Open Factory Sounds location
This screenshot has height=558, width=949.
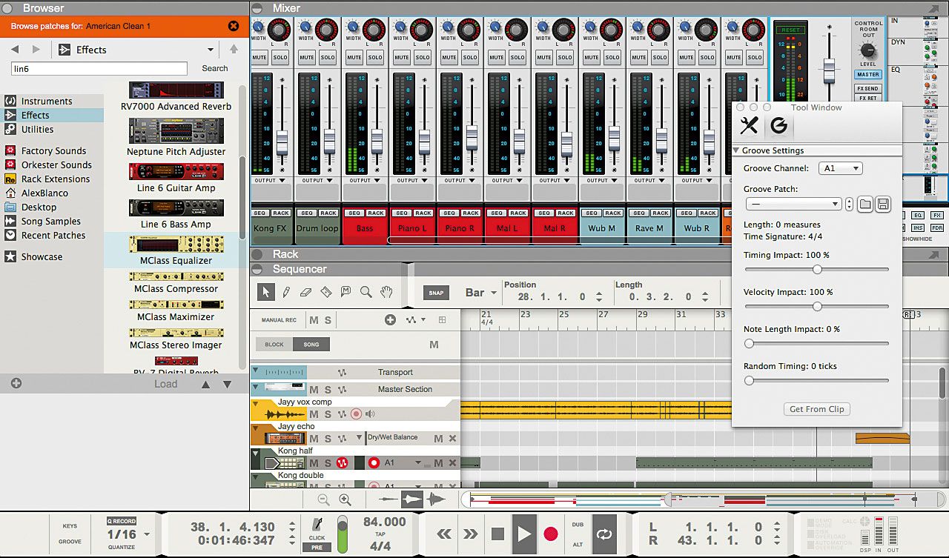coord(53,150)
